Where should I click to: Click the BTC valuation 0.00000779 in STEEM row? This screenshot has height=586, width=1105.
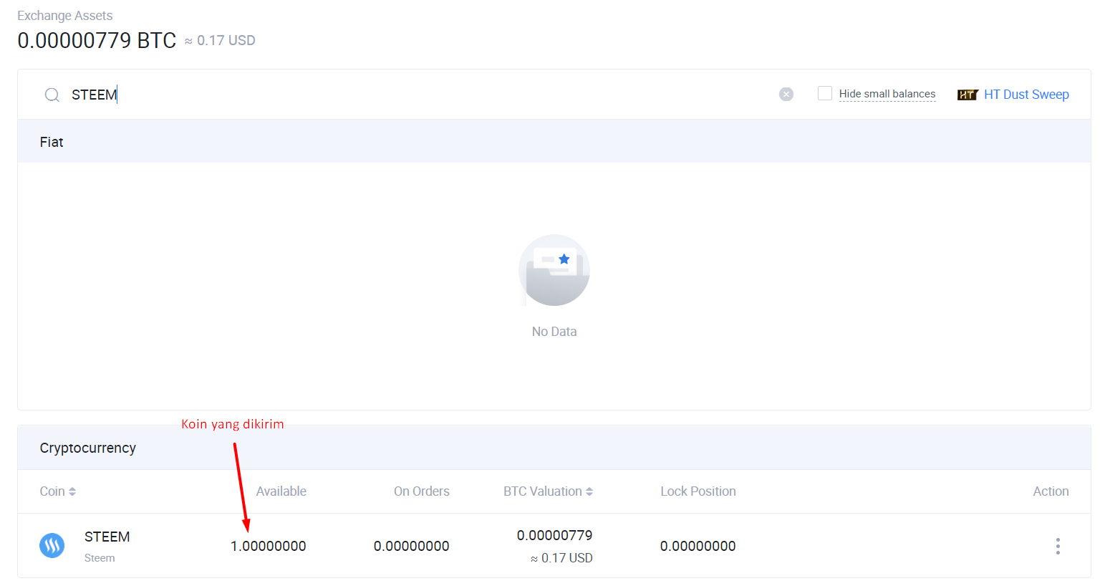[x=555, y=535]
